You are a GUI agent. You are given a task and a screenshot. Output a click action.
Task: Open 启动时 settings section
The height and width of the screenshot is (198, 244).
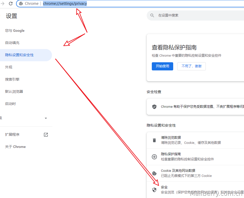(x=10, y=104)
